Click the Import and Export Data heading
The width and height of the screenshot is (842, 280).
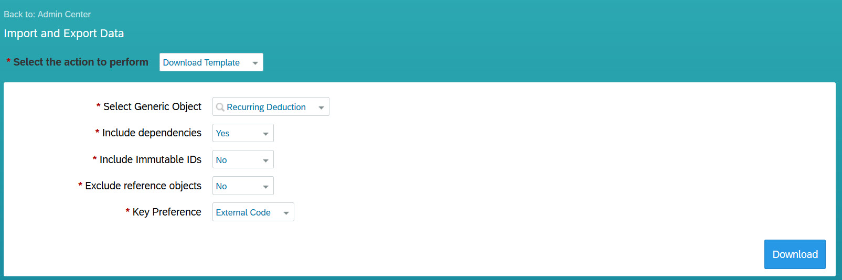tap(64, 34)
